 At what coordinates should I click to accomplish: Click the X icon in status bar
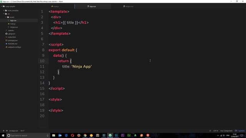click(x=7, y=131)
